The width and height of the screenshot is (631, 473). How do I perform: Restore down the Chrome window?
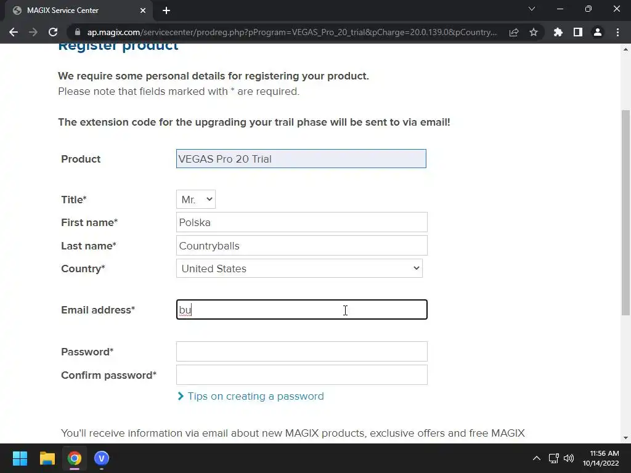[588, 9]
